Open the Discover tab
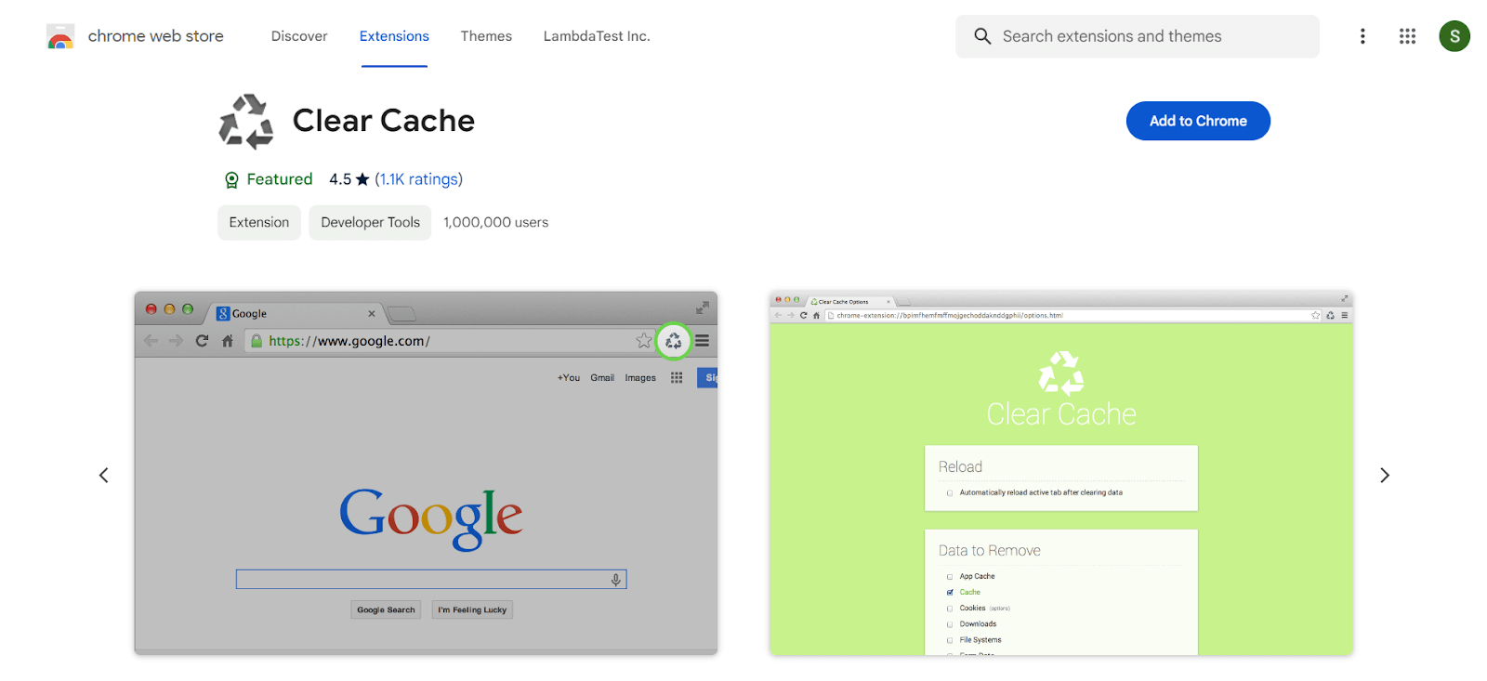Viewport: 1487px width, 681px height. click(x=299, y=36)
